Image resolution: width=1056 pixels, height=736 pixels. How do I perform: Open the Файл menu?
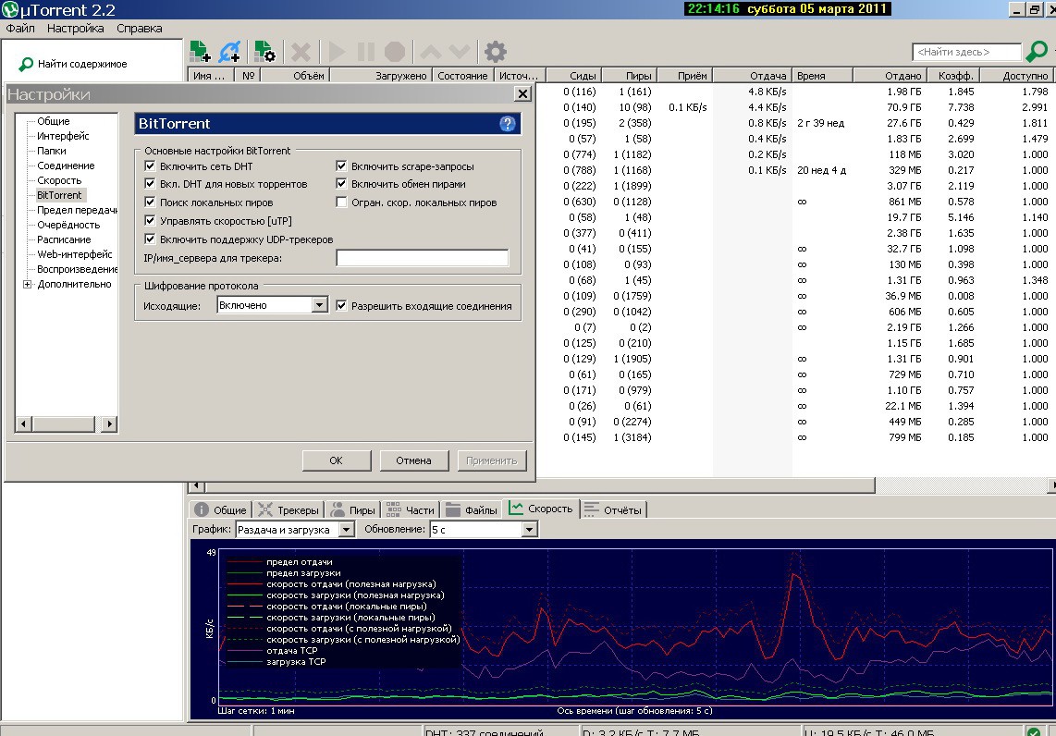tap(20, 29)
